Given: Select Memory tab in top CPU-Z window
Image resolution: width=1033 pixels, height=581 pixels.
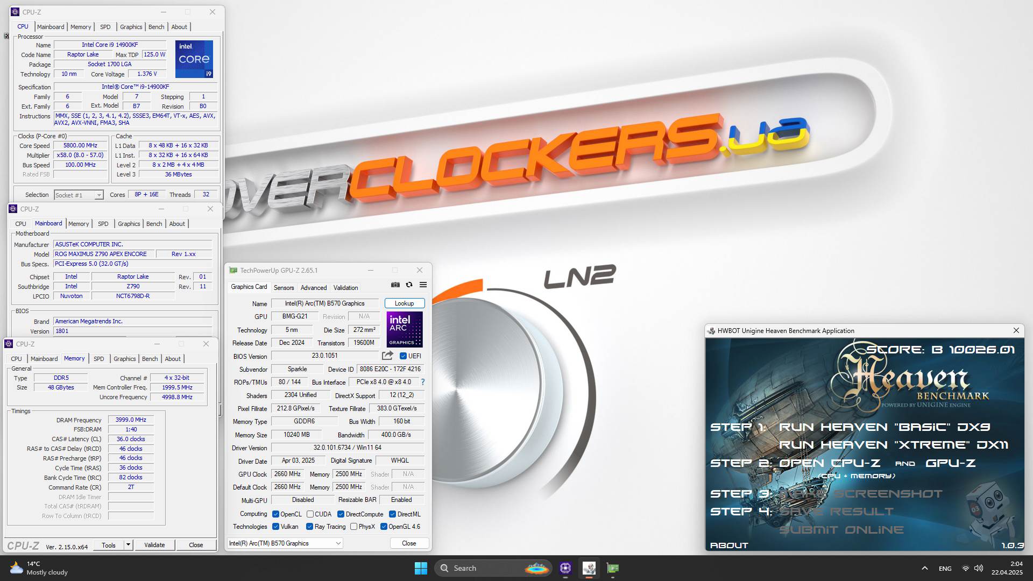Looking at the screenshot, I should (81, 27).
